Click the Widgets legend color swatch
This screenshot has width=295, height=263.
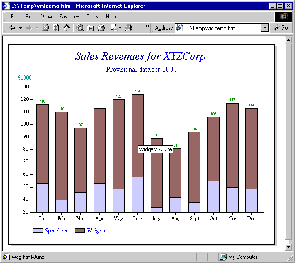(x=80, y=231)
